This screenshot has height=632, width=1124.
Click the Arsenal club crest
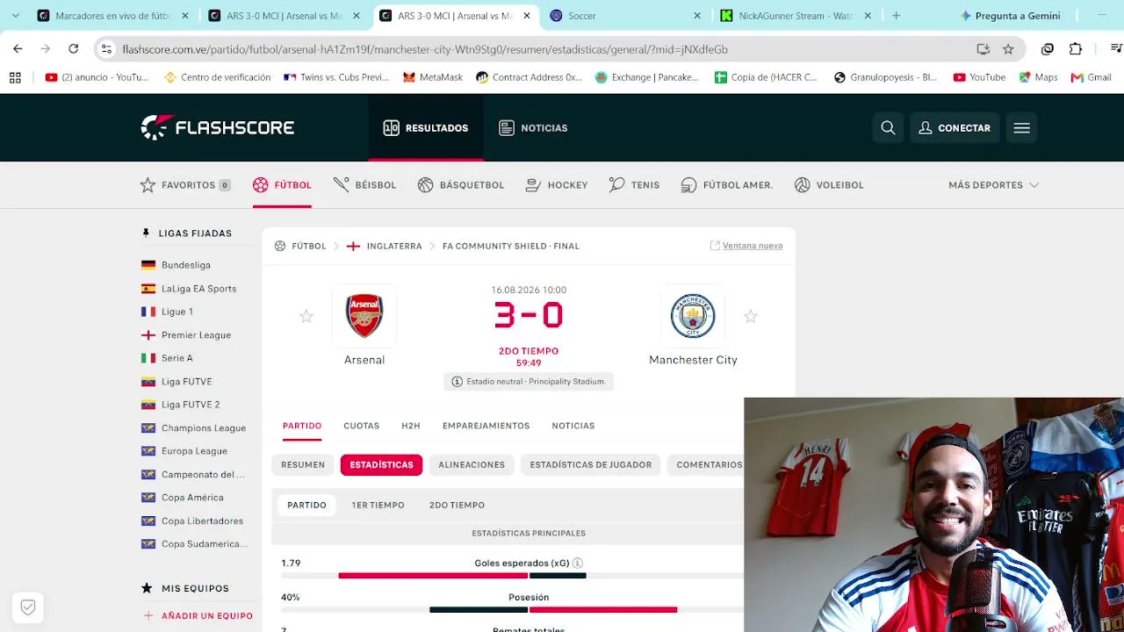[364, 316]
